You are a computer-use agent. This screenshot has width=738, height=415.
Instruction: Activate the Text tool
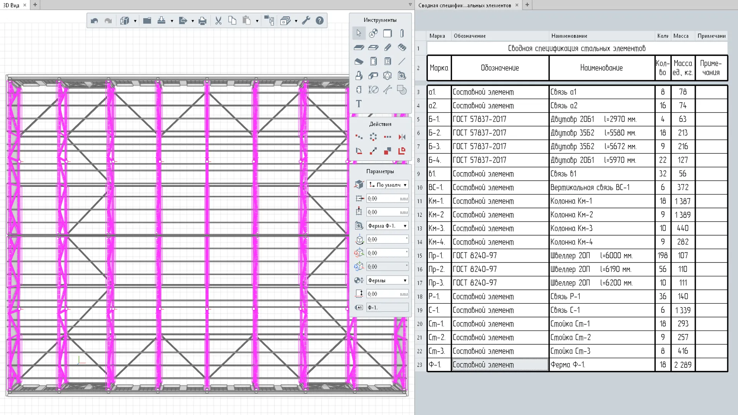tap(359, 104)
